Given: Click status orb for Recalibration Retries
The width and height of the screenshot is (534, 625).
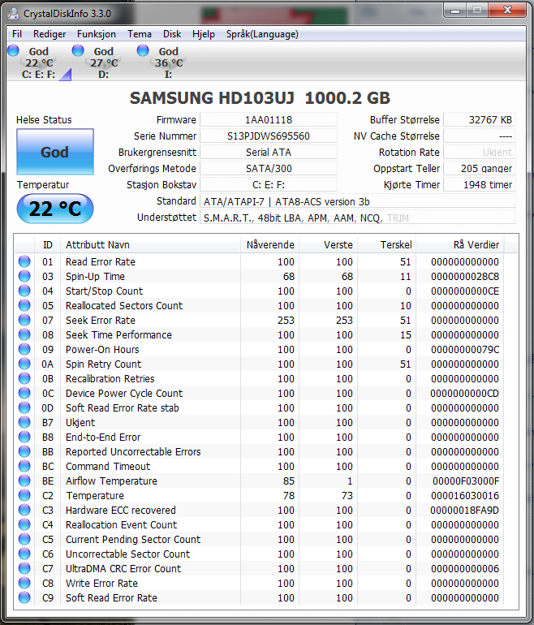Looking at the screenshot, I should [24, 379].
